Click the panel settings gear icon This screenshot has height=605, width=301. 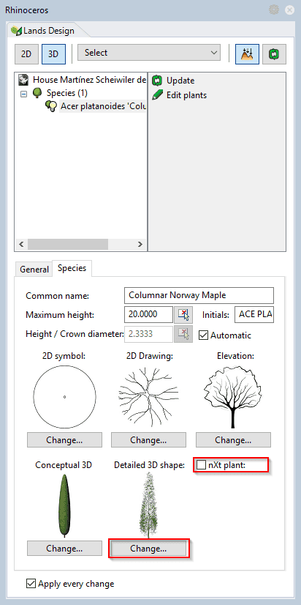coord(274,10)
